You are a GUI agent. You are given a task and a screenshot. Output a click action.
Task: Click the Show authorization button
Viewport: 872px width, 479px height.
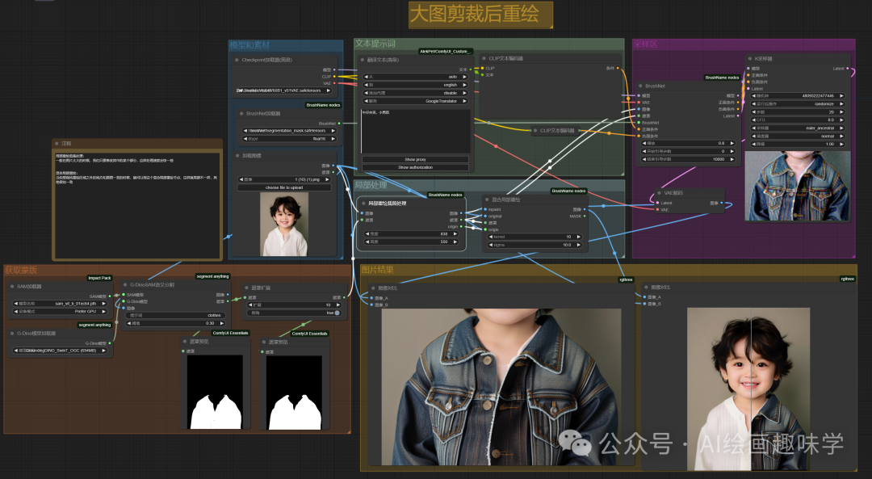tap(415, 167)
